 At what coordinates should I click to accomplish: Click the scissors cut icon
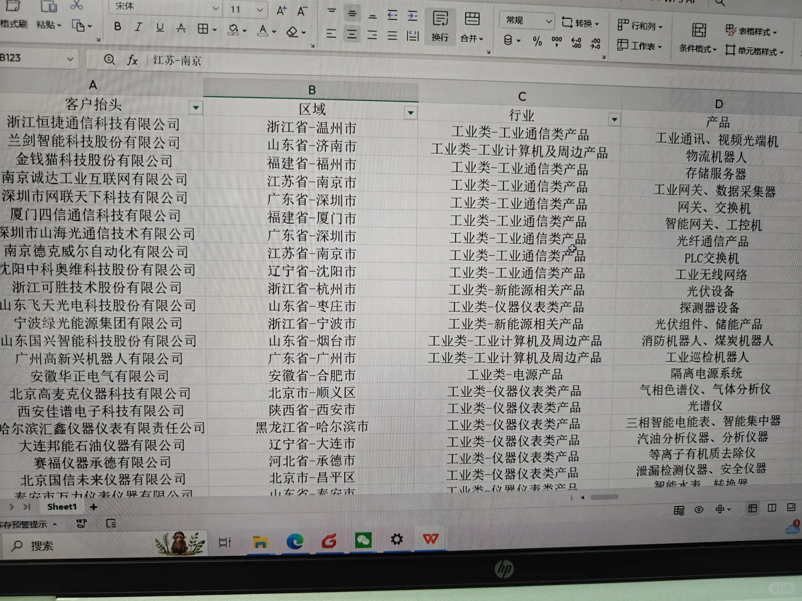[77, 6]
